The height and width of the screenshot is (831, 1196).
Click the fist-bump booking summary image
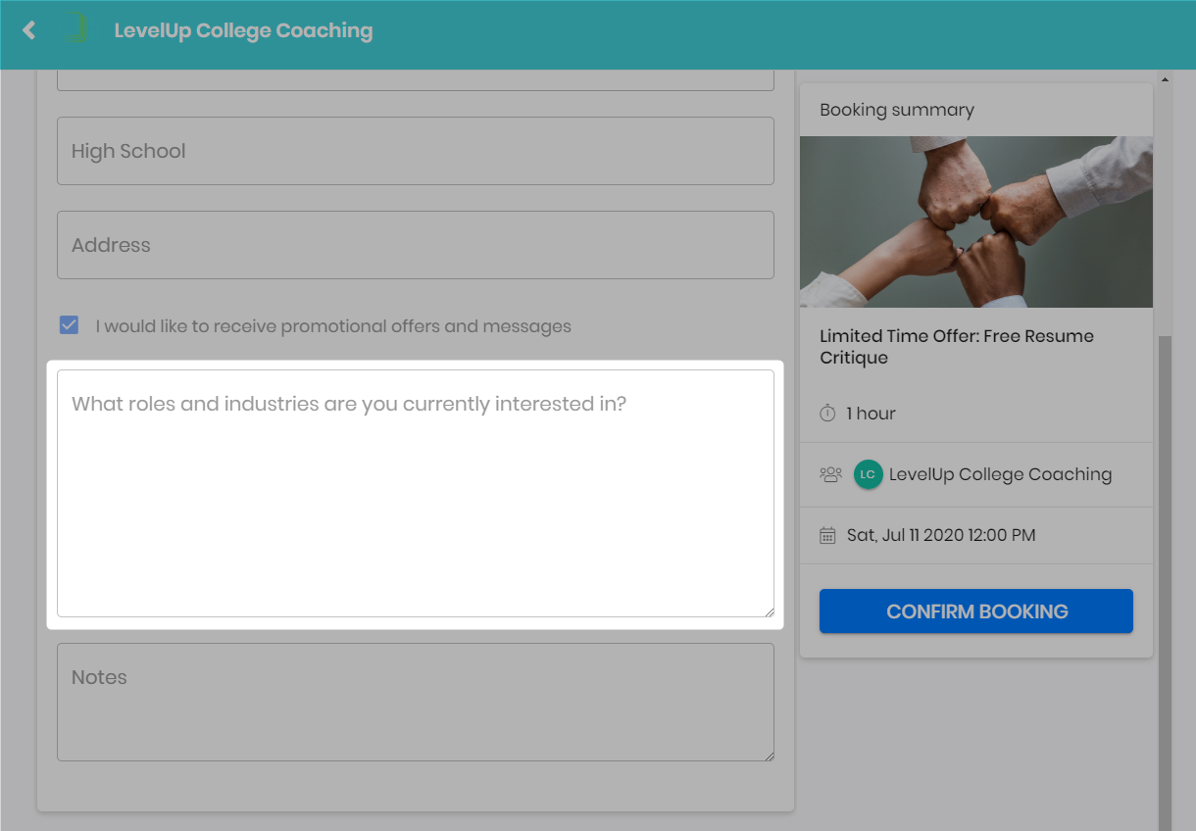coord(975,221)
